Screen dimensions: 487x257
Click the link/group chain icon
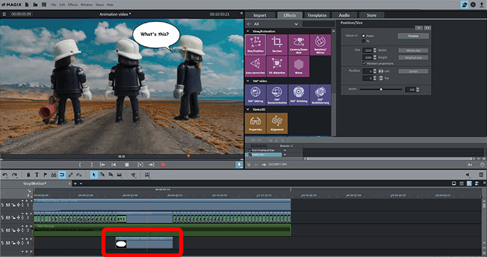pos(70,175)
